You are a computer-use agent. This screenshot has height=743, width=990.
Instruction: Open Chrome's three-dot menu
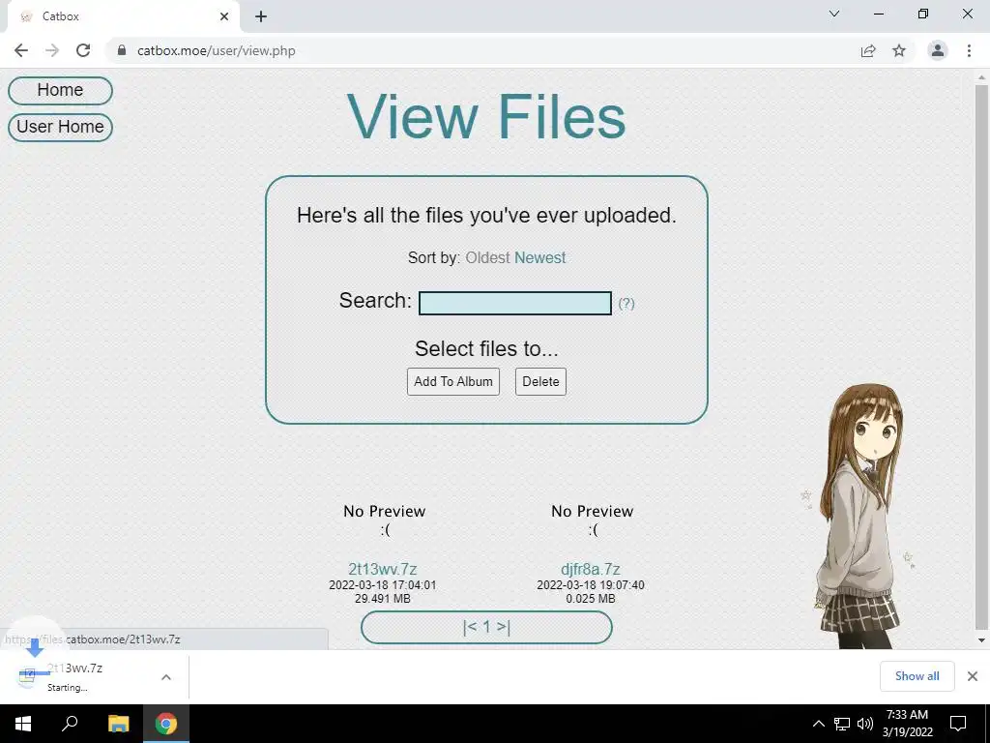[x=969, y=50]
